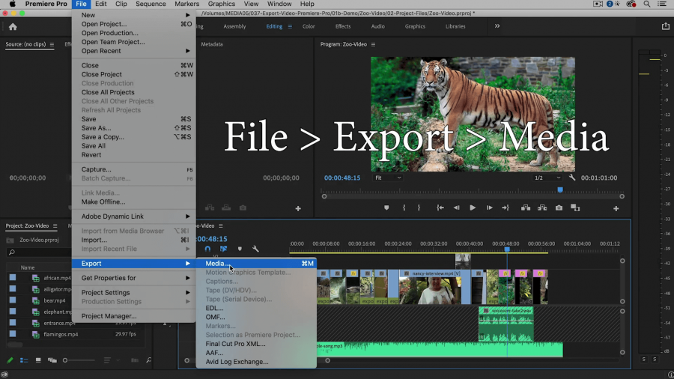Click Project panel find magnifier icon
Image resolution: width=674 pixels, height=379 pixels.
point(149,360)
